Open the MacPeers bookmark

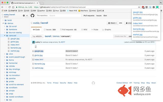tap(83, 11)
